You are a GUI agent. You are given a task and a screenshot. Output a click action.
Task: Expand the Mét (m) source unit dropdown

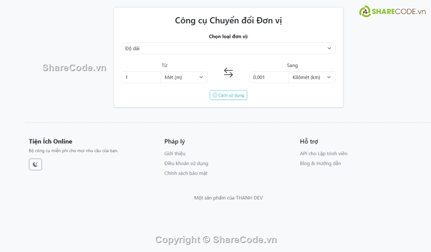point(184,77)
